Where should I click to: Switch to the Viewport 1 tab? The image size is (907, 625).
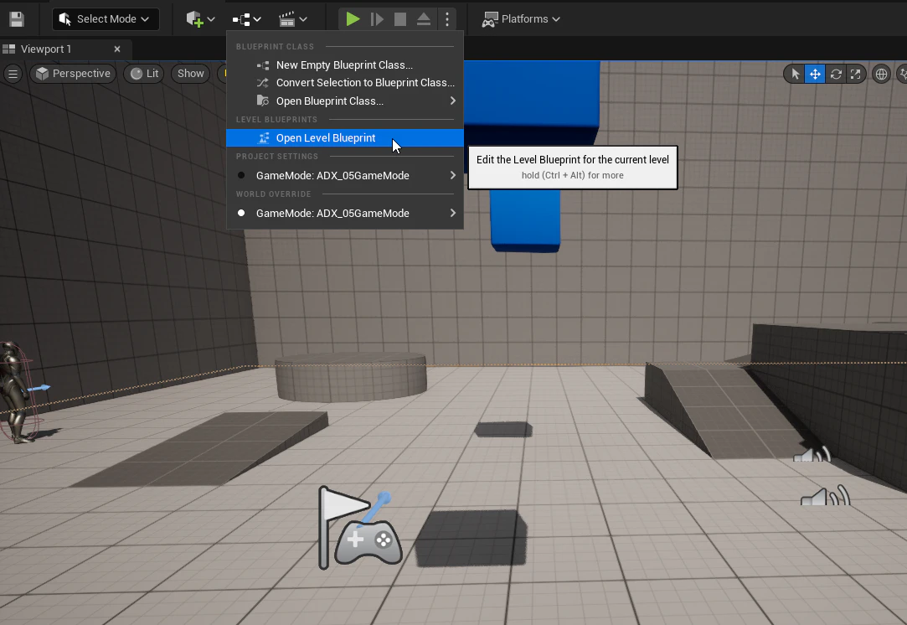click(46, 49)
